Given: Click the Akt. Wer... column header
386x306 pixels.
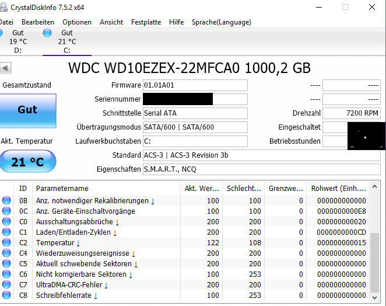Looking at the screenshot, I should (201, 189).
